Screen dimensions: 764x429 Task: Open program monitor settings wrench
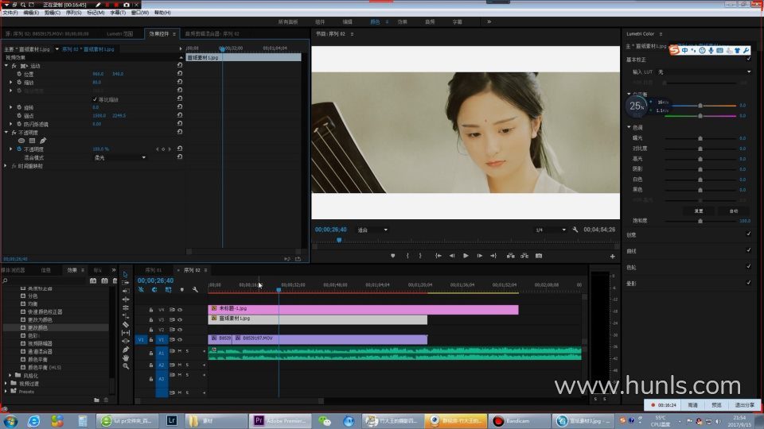point(575,230)
